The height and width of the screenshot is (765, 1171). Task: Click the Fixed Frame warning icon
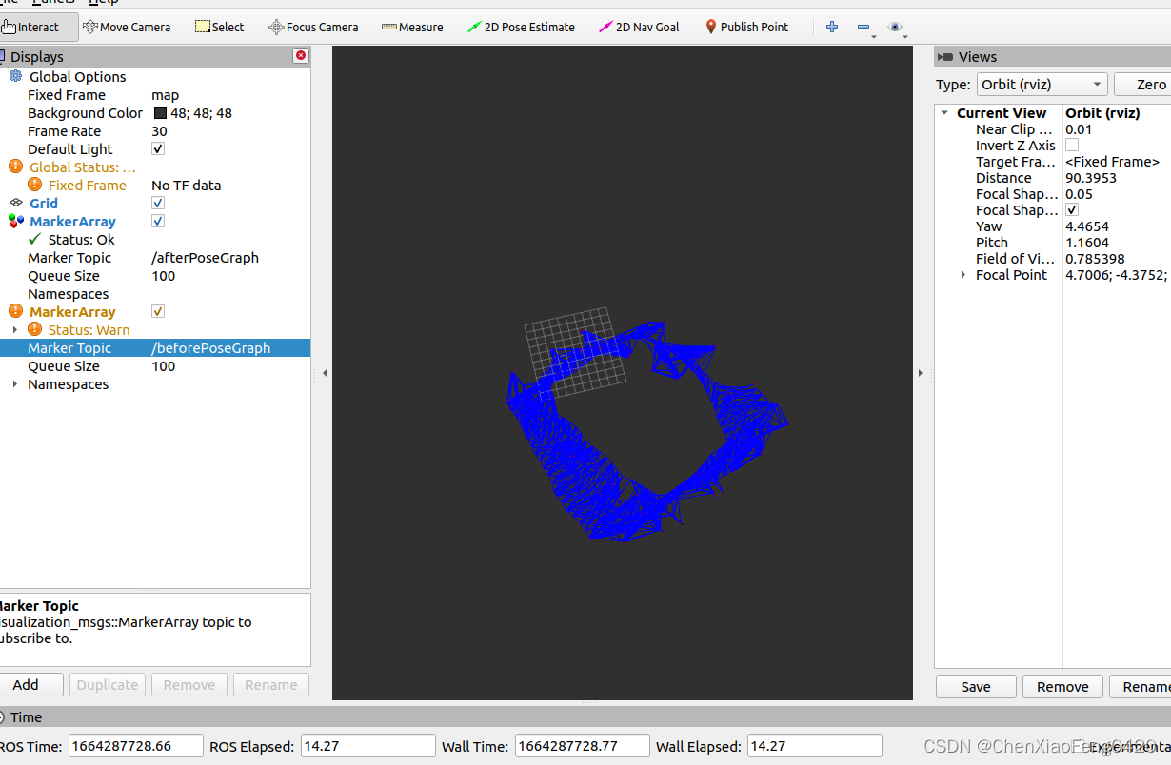pyautogui.click(x=35, y=185)
